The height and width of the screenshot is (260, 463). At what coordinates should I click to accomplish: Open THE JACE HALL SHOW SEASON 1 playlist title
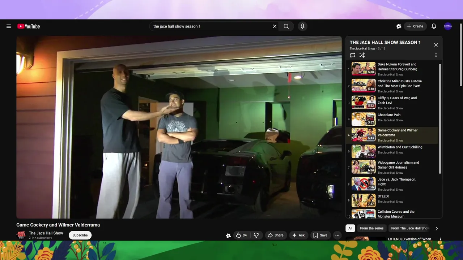point(385,42)
